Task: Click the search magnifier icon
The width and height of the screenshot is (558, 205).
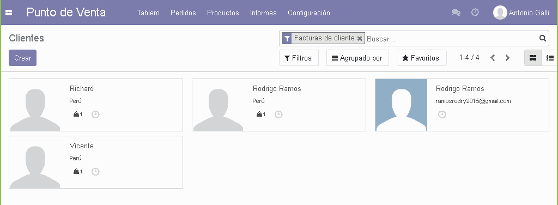Action: tap(542, 38)
